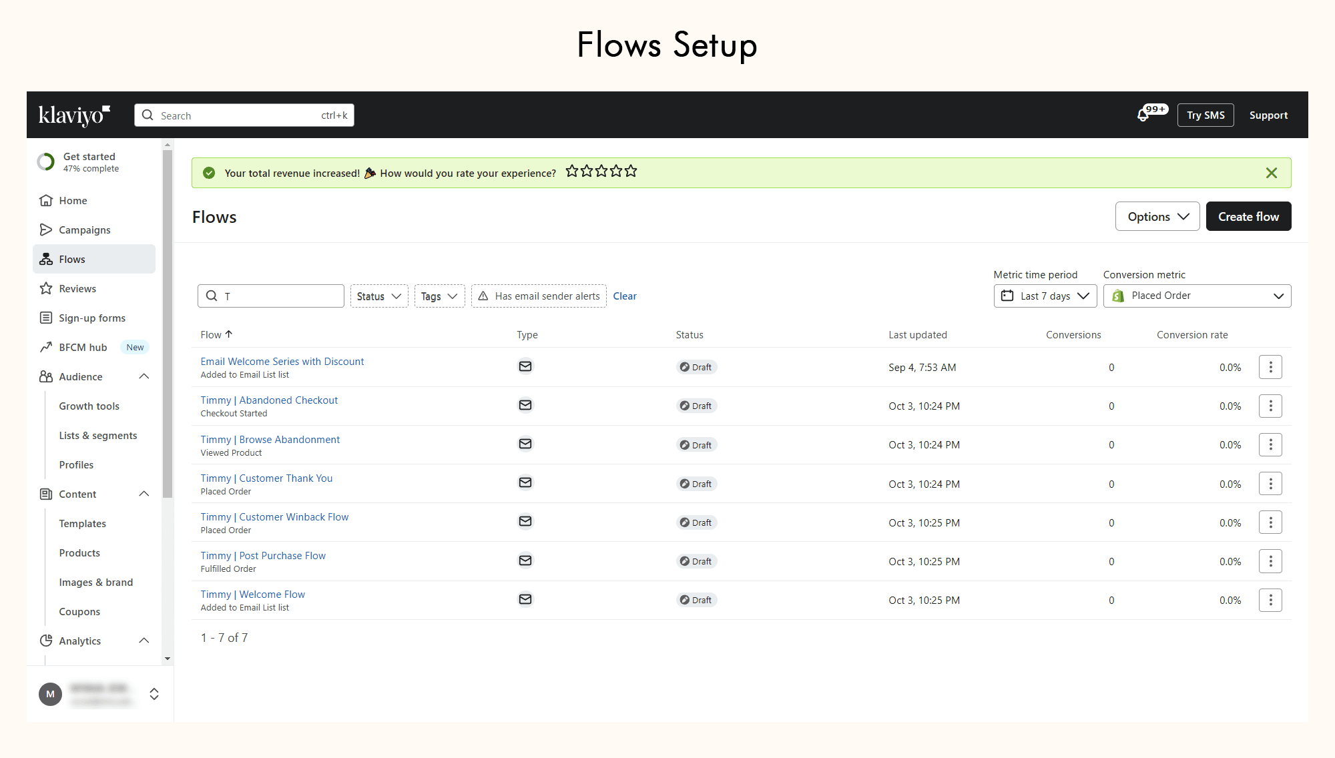Toggle the Has email sender alerts filter
Image resolution: width=1335 pixels, height=758 pixels.
(539, 296)
